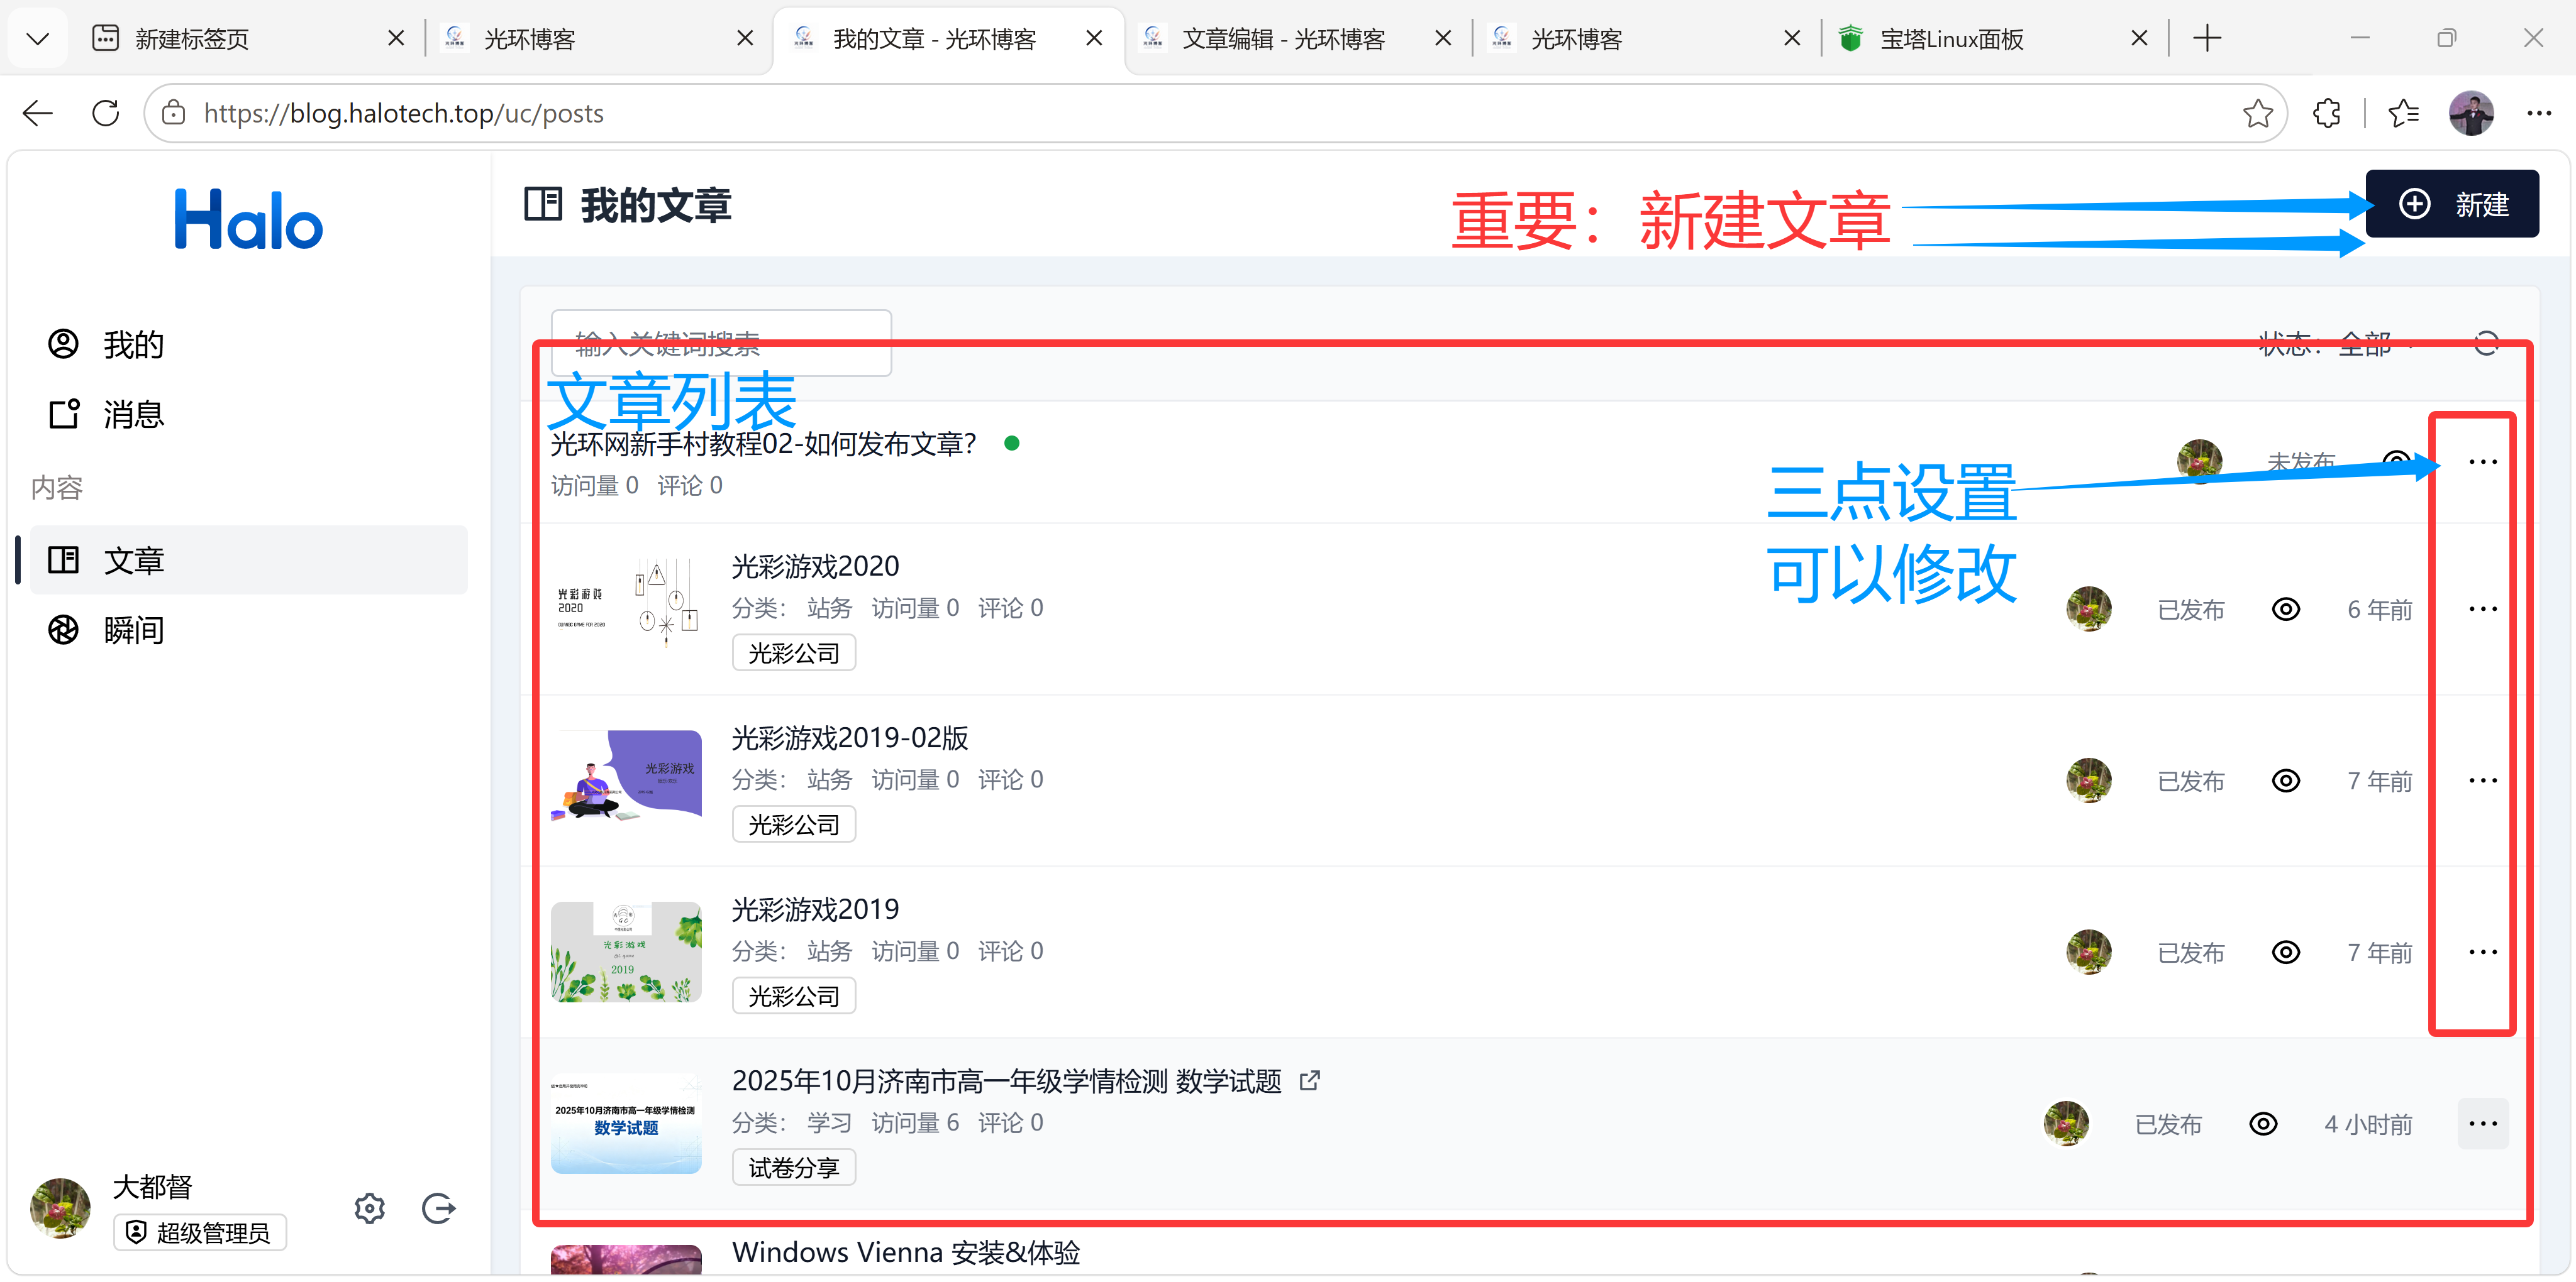Log out using the exit icon
The image size is (2576, 1282).
pyautogui.click(x=439, y=1208)
